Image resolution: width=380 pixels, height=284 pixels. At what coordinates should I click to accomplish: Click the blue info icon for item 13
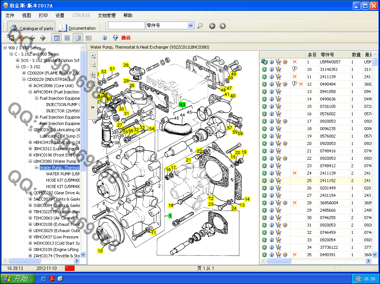tap(272, 92)
